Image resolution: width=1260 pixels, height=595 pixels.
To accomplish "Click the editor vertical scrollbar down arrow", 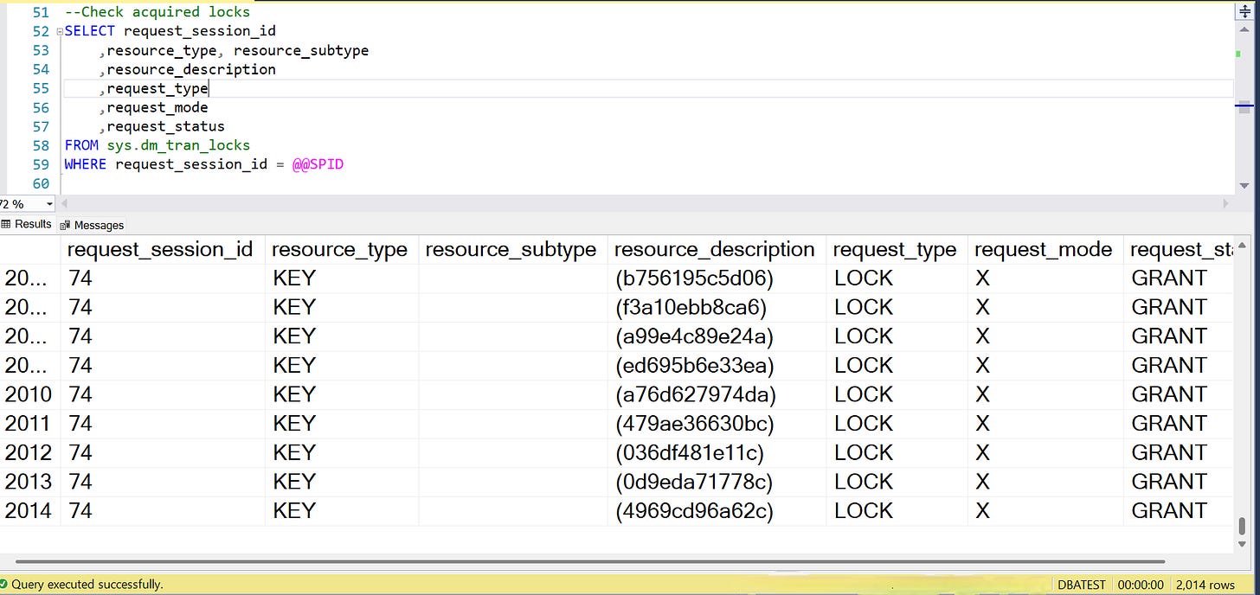I will click(1244, 186).
